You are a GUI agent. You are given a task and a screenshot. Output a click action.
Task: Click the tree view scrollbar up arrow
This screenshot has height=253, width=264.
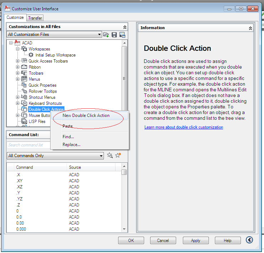tap(125, 43)
